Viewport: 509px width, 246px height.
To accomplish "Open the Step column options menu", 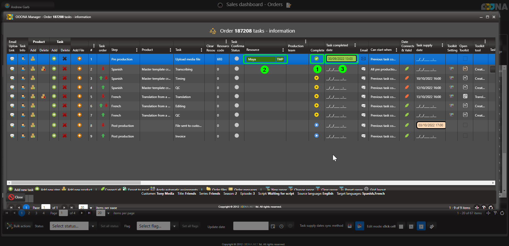I will coord(137,50).
